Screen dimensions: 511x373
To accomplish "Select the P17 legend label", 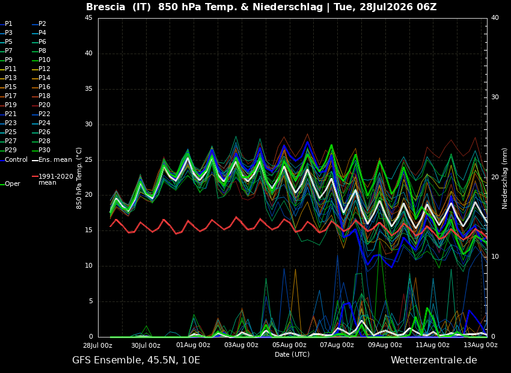I will click(x=10, y=96).
